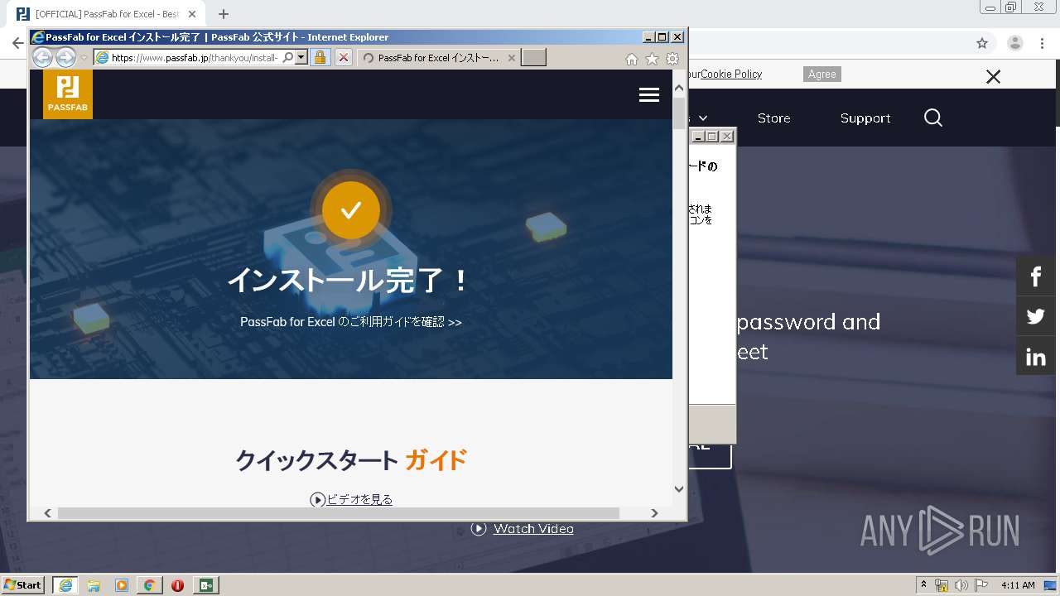Click Chrome back arrow
1060x596 pixels.
[17, 43]
